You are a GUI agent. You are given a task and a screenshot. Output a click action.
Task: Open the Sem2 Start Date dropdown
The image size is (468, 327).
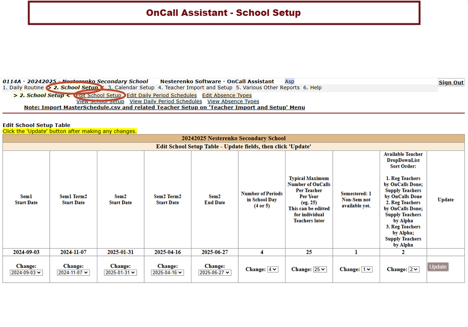(120, 273)
